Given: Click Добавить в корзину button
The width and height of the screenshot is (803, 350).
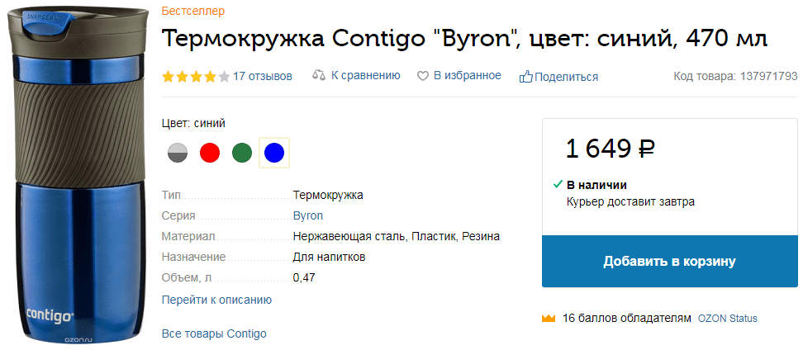Looking at the screenshot, I should click(670, 261).
